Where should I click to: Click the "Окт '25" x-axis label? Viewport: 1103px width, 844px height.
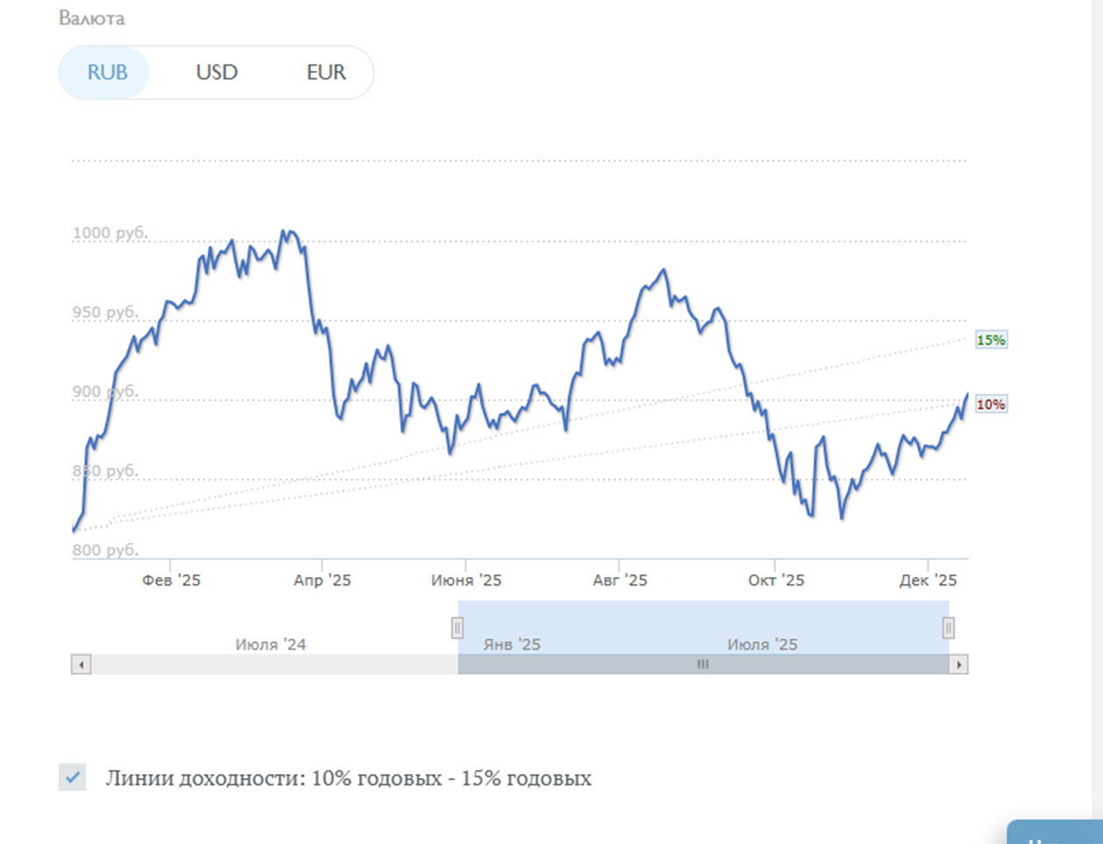point(775,580)
